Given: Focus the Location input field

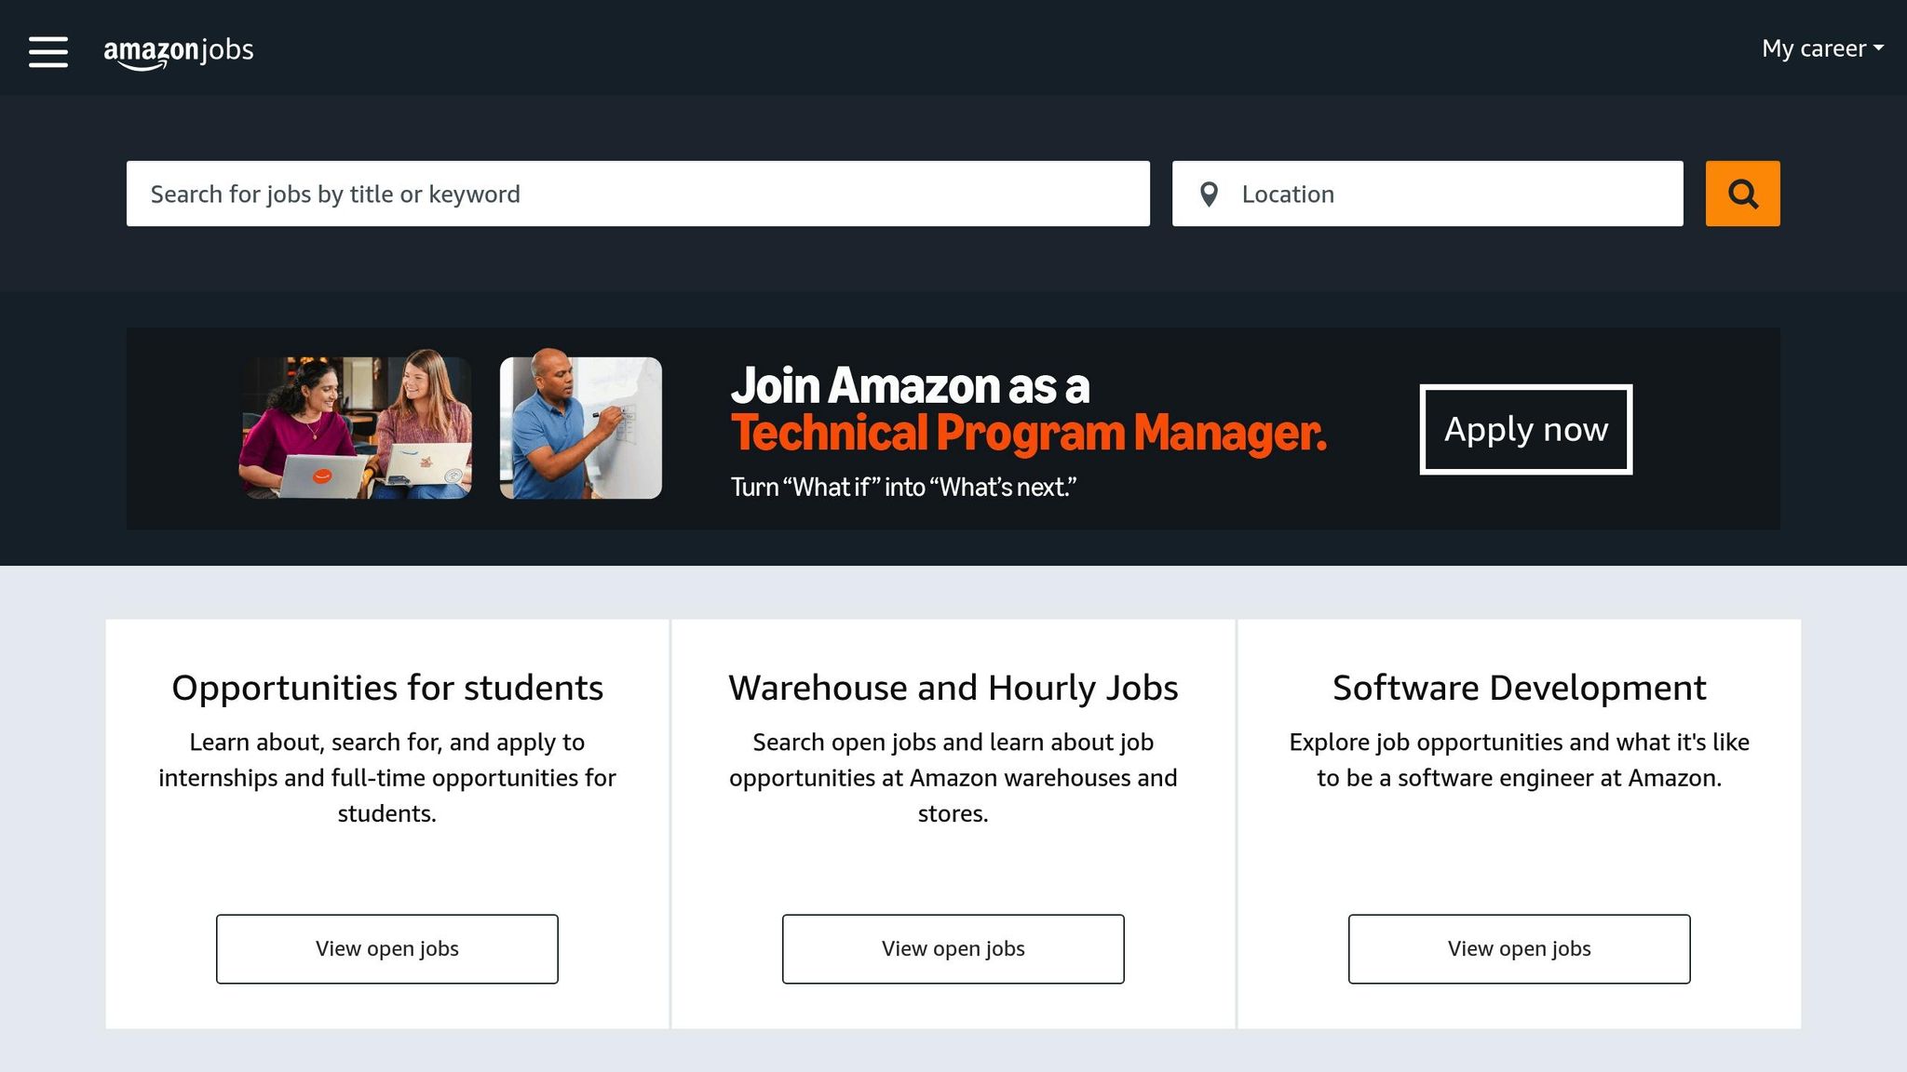Looking at the screenshot, I should pos(1453,194).
